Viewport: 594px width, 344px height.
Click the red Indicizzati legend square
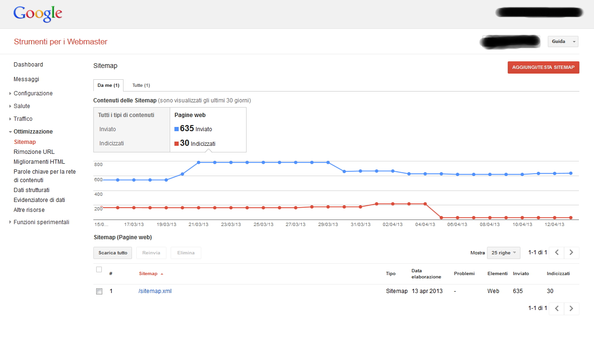(177, 143)
